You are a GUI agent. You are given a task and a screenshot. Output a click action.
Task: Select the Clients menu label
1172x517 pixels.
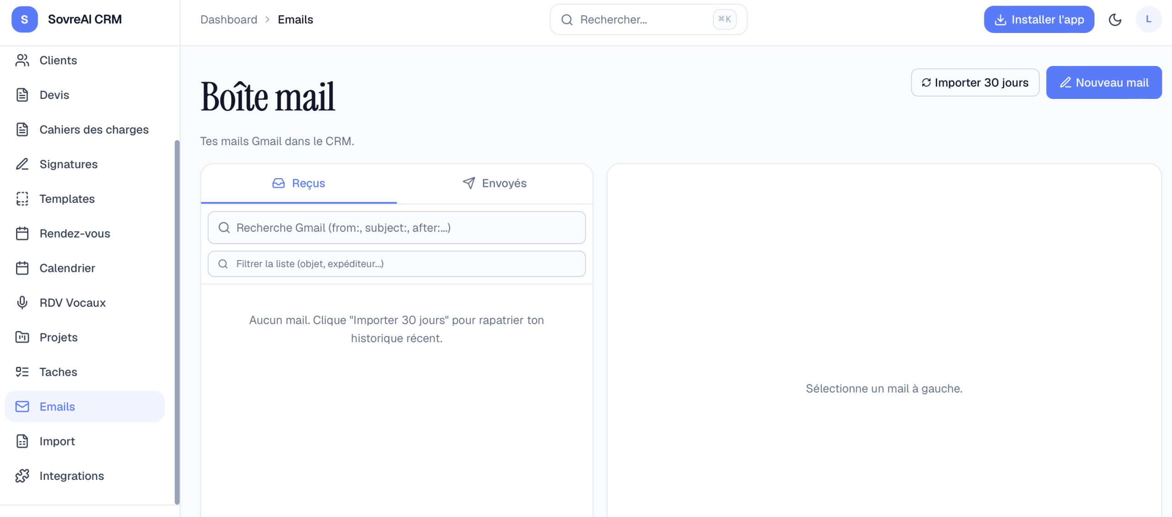coord(58,60)
